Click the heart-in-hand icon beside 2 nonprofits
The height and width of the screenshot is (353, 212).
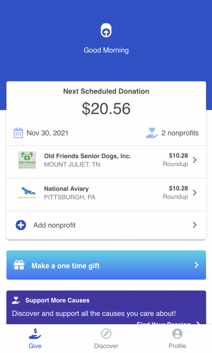(152, 133)
